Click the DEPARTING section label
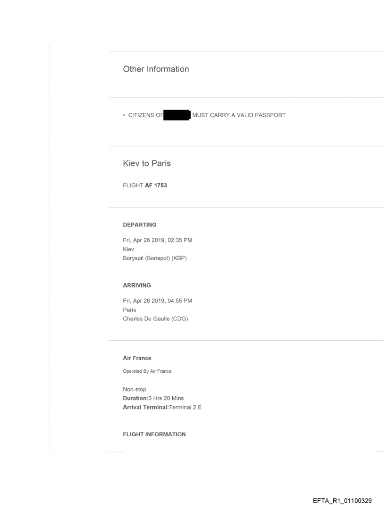This screenshot has height=505, width=384. pos(139,225)
